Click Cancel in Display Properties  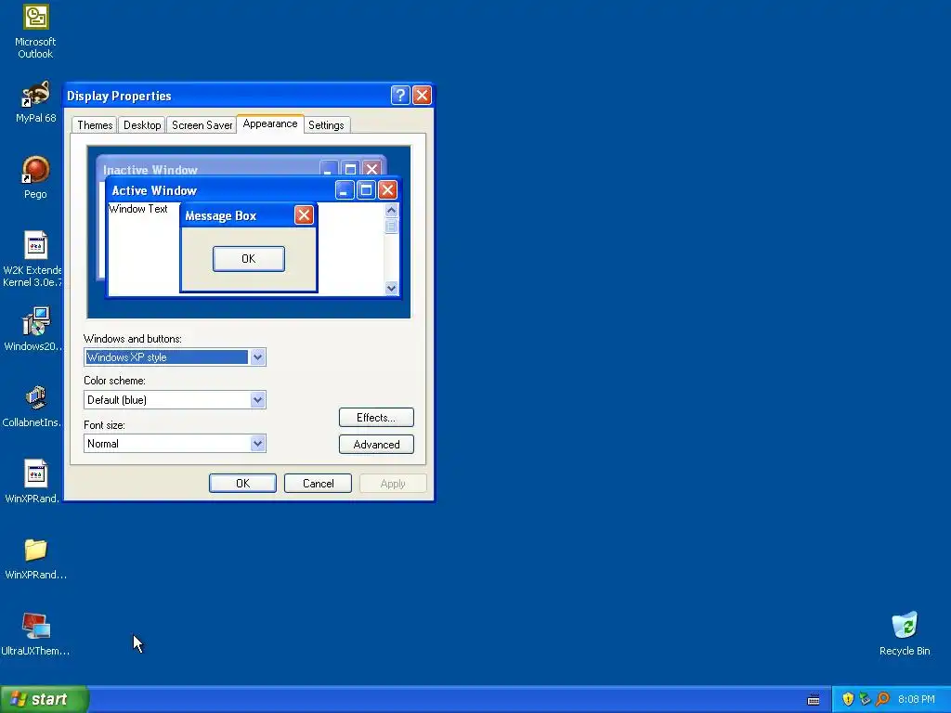pyautogui.click(x=318, y=483)
